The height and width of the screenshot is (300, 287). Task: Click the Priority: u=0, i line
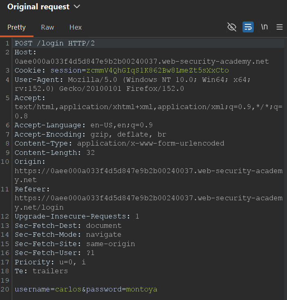click(50, 262)
